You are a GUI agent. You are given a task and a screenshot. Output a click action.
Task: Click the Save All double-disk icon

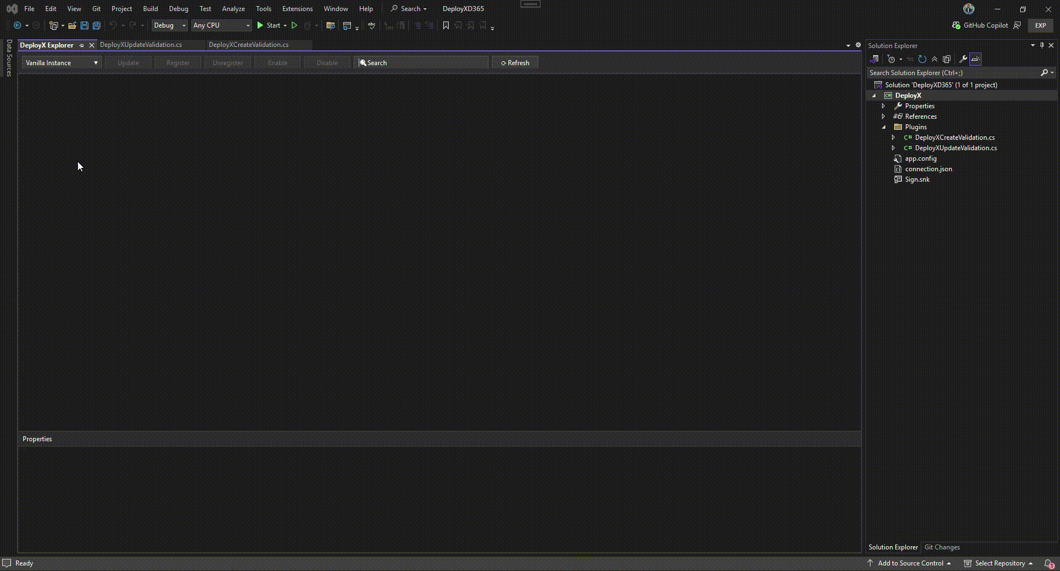pyautogui.click(x=97, y=25)
